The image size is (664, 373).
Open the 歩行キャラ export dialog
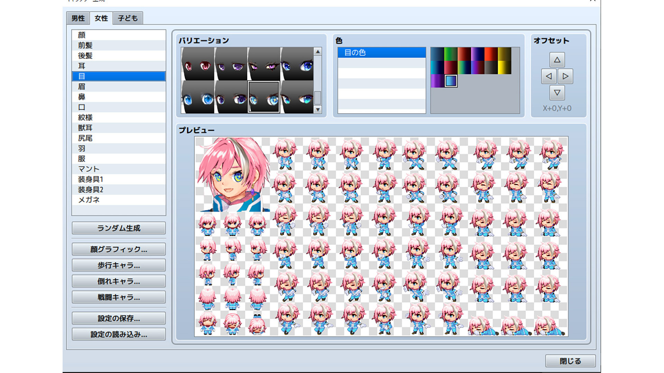click(119, 265)
